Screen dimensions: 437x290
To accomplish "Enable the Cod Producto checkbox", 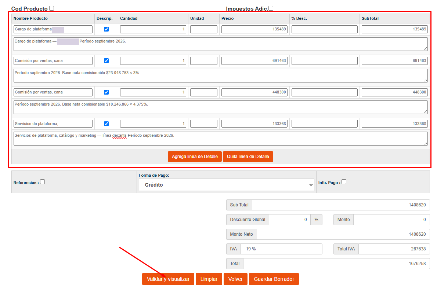I will click(51, 8).
